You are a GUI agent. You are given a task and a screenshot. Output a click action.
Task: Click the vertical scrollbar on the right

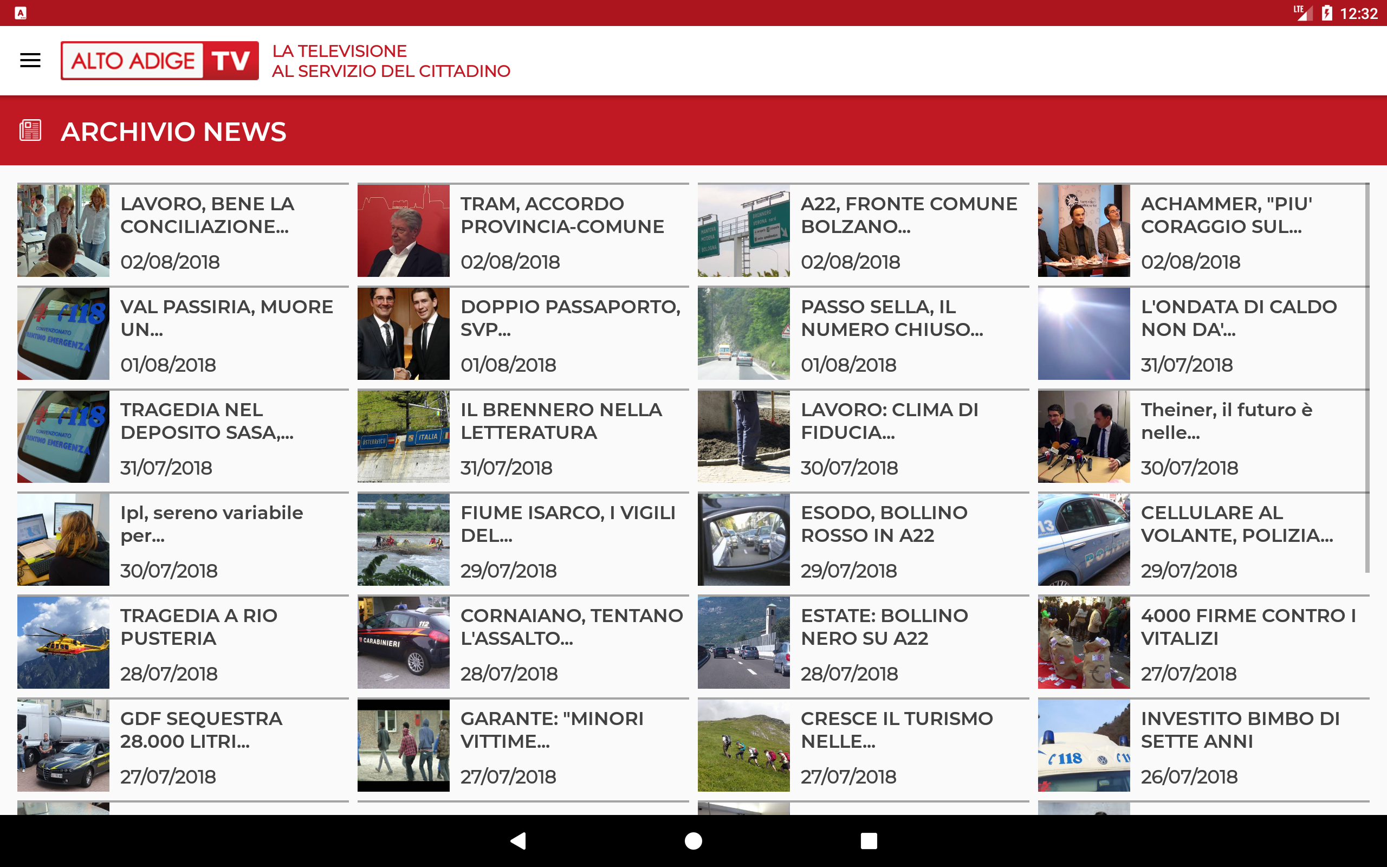tap(1367, 378)
